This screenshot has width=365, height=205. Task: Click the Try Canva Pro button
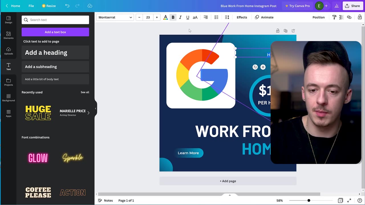coord(297,6)
